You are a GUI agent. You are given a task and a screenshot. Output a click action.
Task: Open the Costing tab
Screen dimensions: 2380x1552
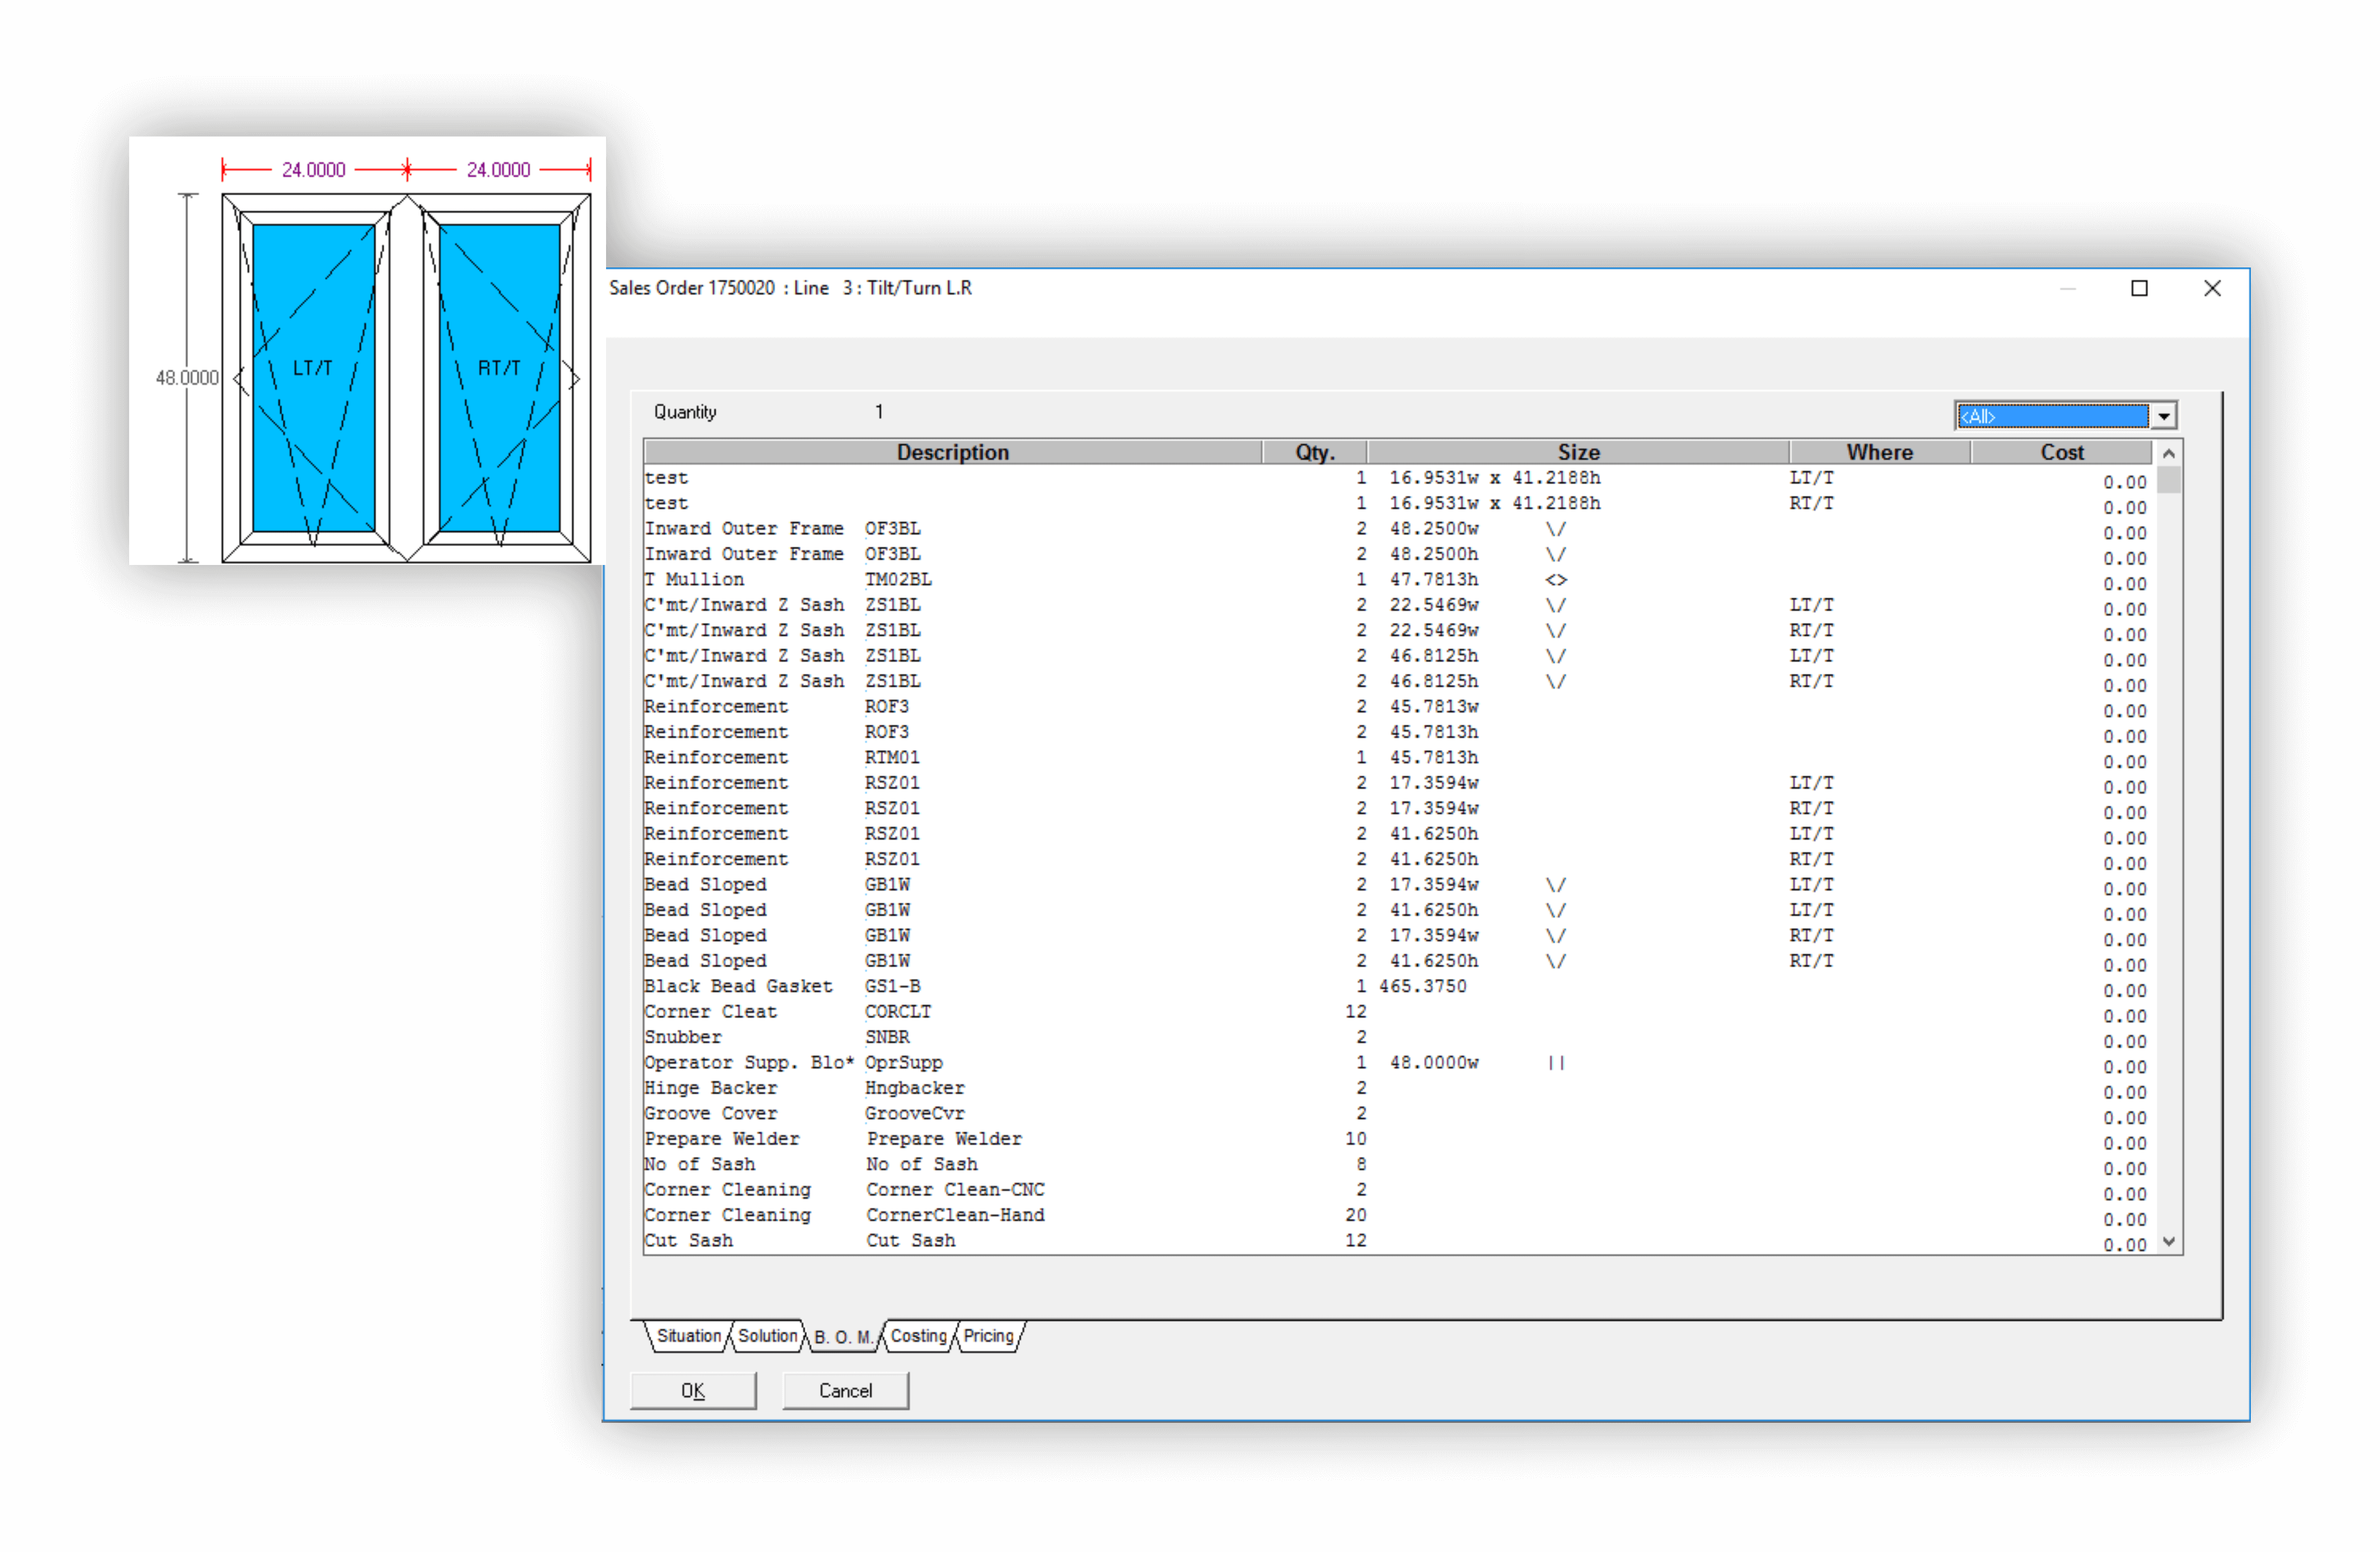pos(918,1336)
